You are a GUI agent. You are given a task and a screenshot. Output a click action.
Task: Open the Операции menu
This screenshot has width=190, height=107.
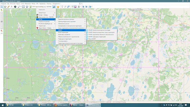pyautogui.click(x=3, y=4)
